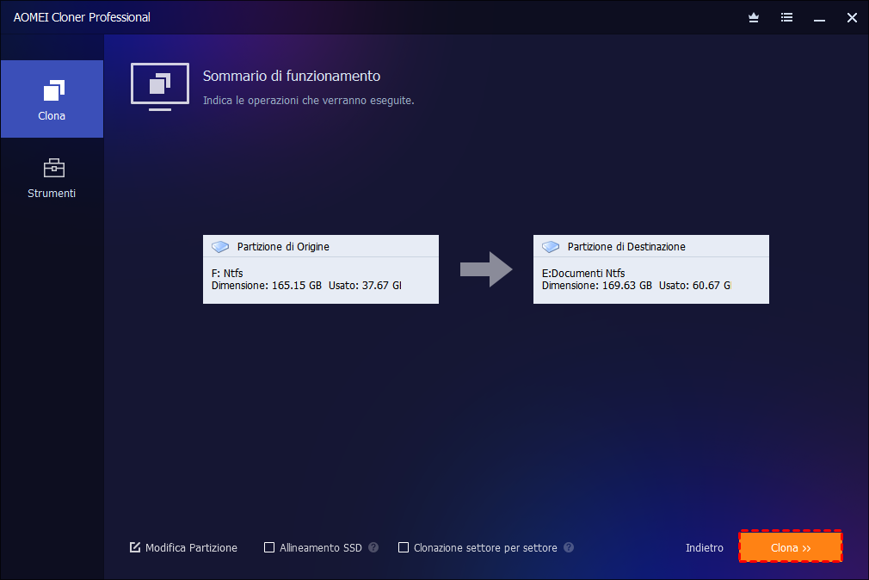The width and height of the screenshot is (869, 580).
Task: Go back with the Indietro button
Action: pyautogui.click(x=704, y=547)
